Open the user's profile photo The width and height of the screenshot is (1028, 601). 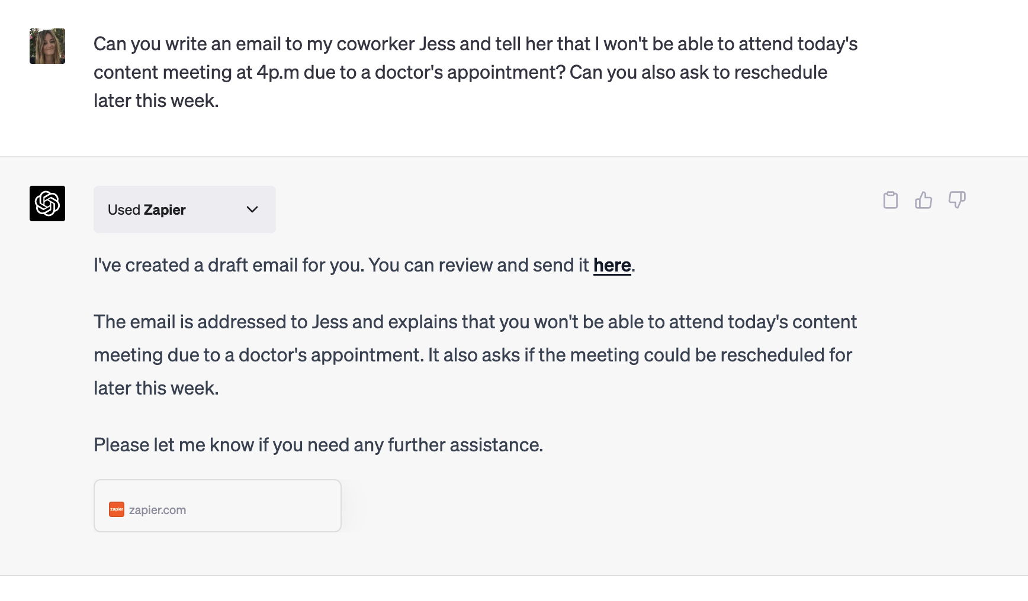(x=47, y=46)
